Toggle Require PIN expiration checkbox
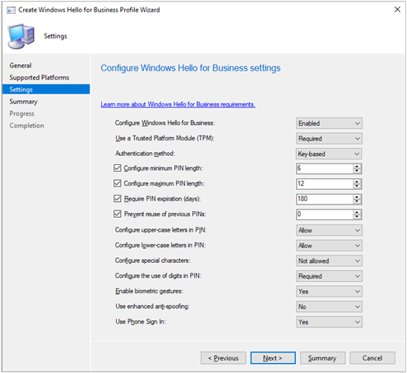407x373 pixels. pyautogui.click(x=118, y=199)
